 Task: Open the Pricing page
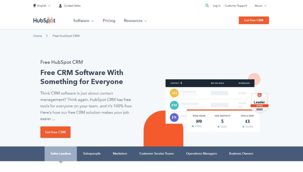[x=109, y=21]
